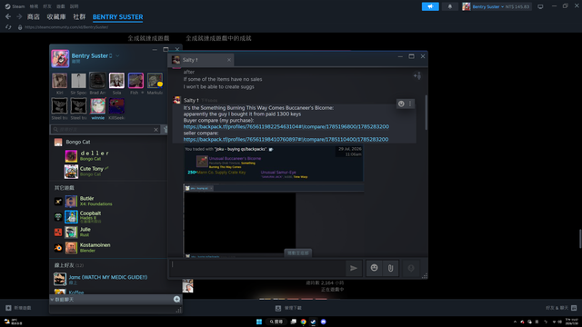Jump to bottom of chat button

[x=298, y=253]
